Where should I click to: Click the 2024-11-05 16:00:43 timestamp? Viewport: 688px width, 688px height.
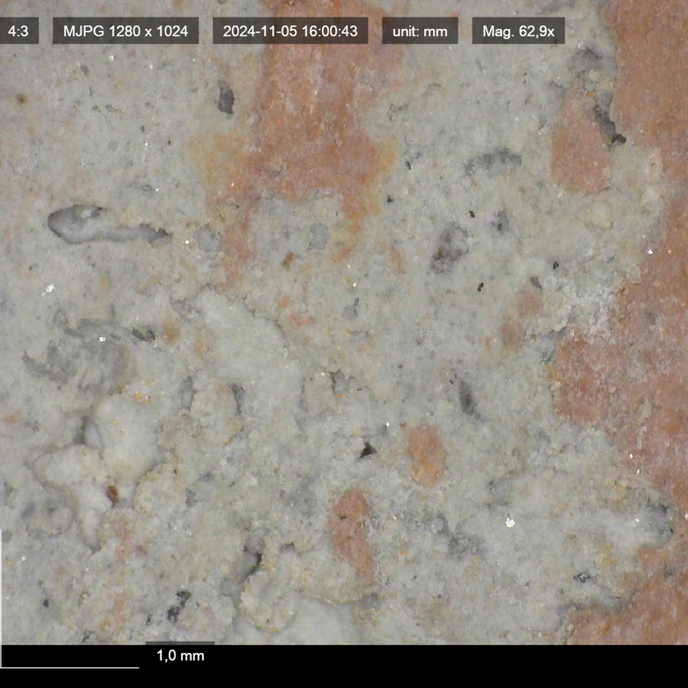tap(290, 31)
